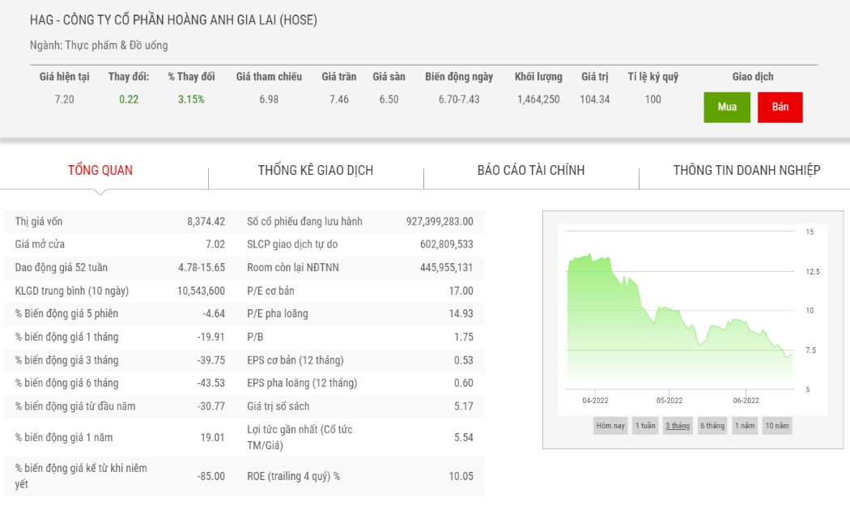
Task: Click the 05-2022 chart axis label
Action: (669, 401)
